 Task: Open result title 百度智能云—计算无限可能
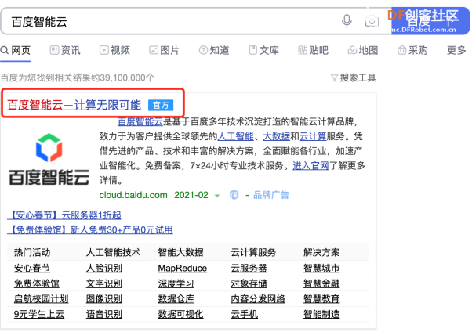pos(74,105)
